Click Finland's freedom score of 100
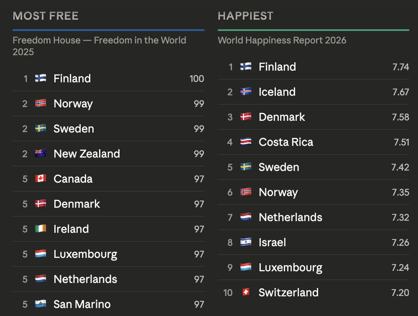Image resolution: width=418 pixels, height=316 pixels. point(196,79)
